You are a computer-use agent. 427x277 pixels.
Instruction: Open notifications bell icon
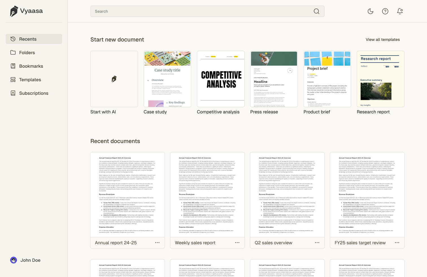(400, 11)
